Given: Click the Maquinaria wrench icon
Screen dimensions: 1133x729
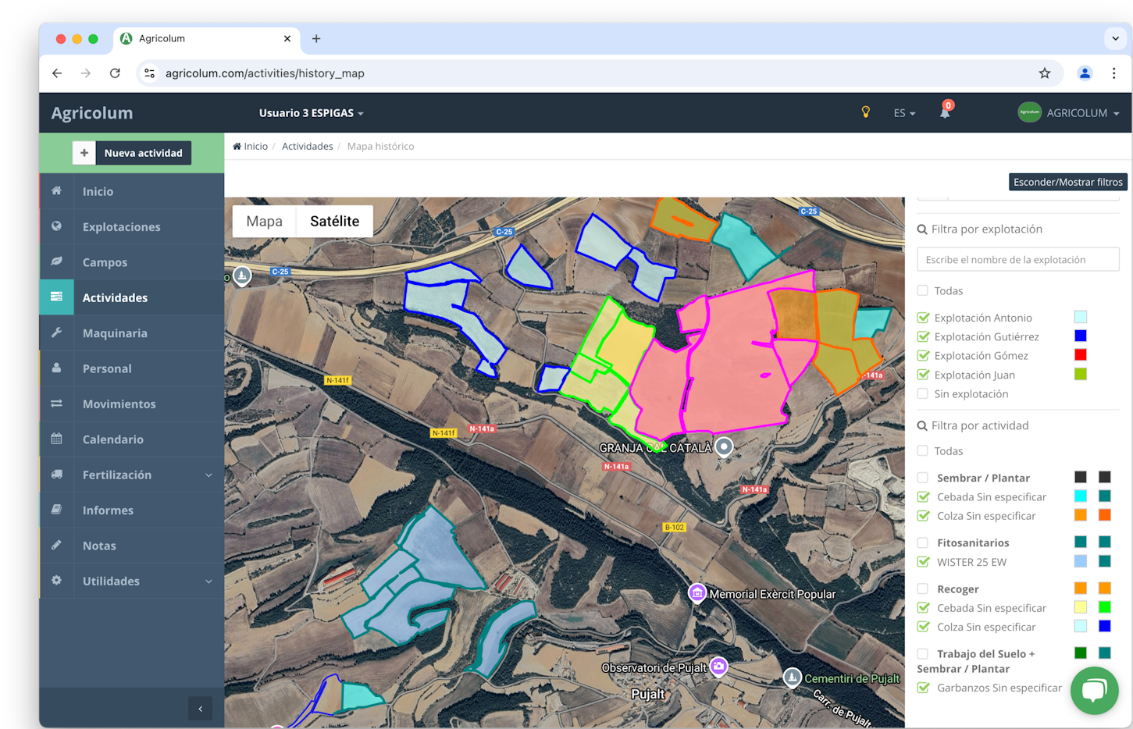Looking at the screenshot, I should pyautogui.click(x=56, y=332).
